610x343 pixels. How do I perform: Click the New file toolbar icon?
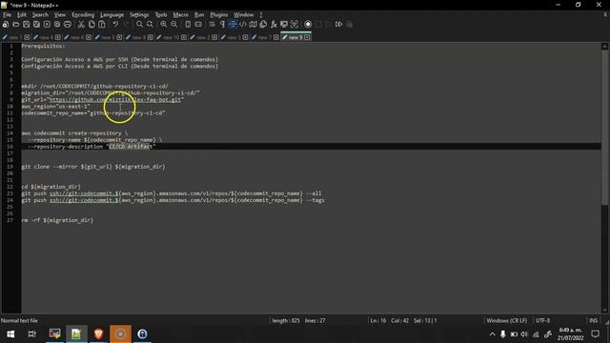point(6,24)
